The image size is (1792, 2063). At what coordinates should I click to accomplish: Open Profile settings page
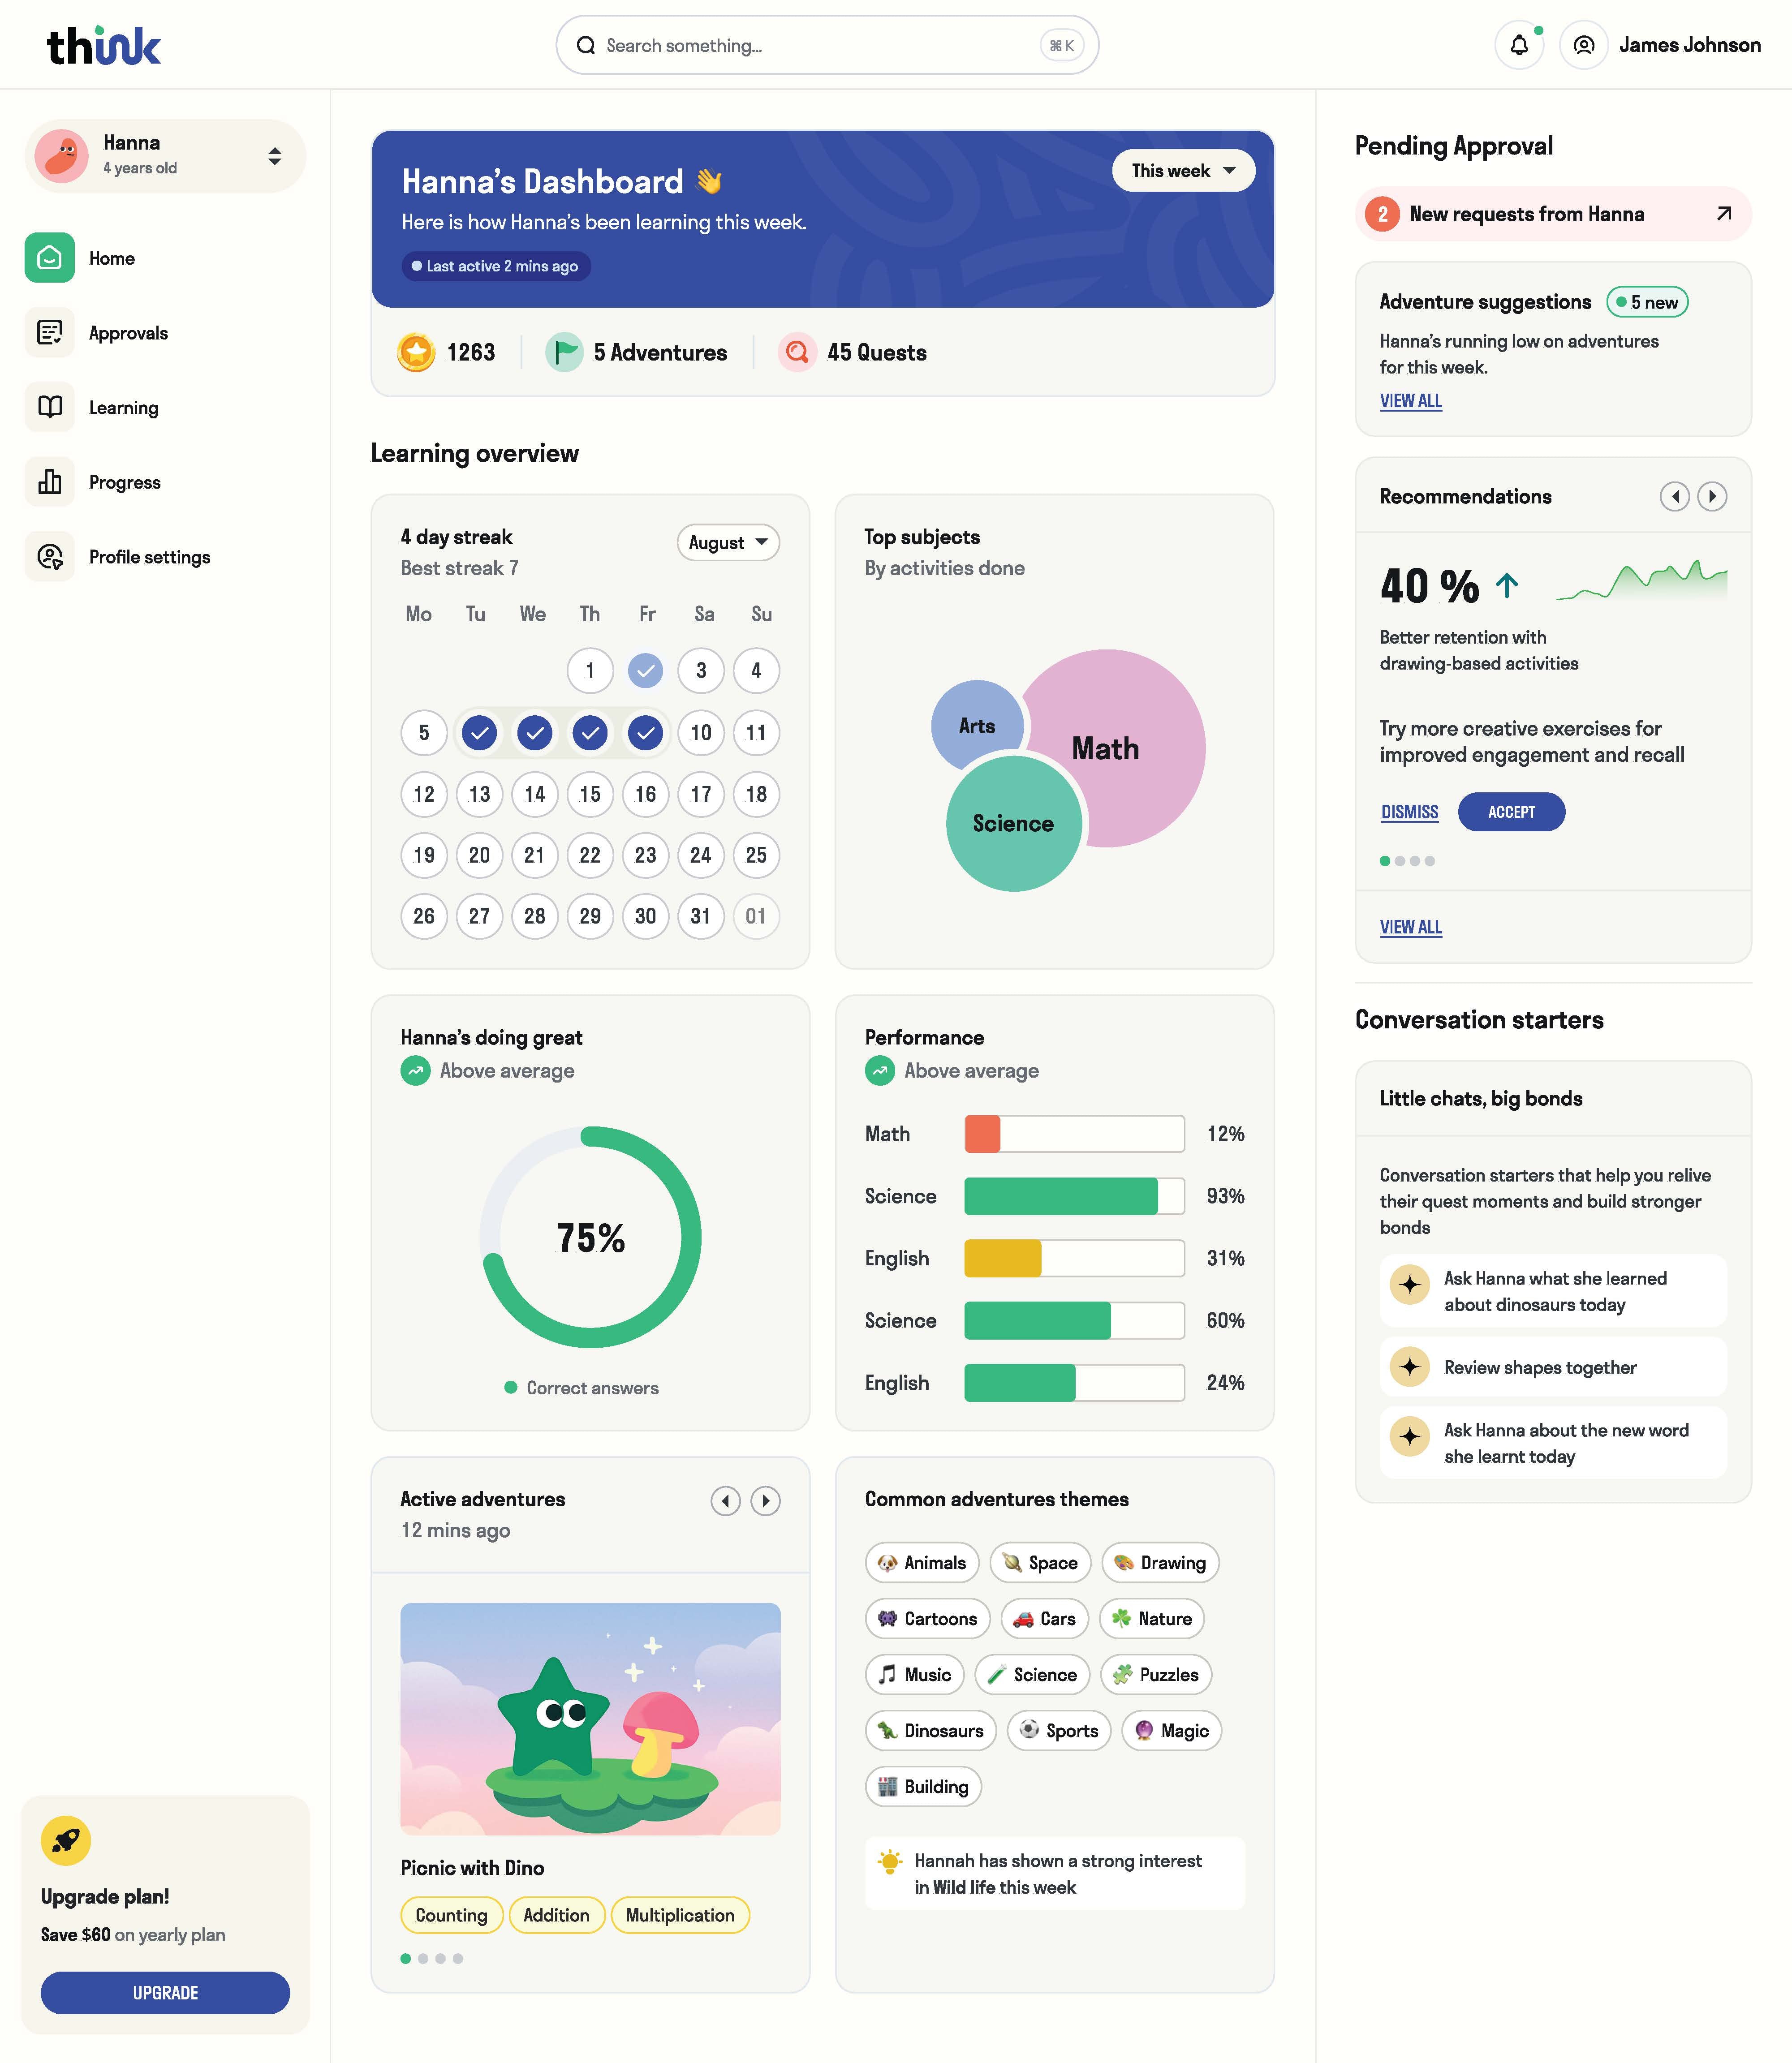click(149, 557)
